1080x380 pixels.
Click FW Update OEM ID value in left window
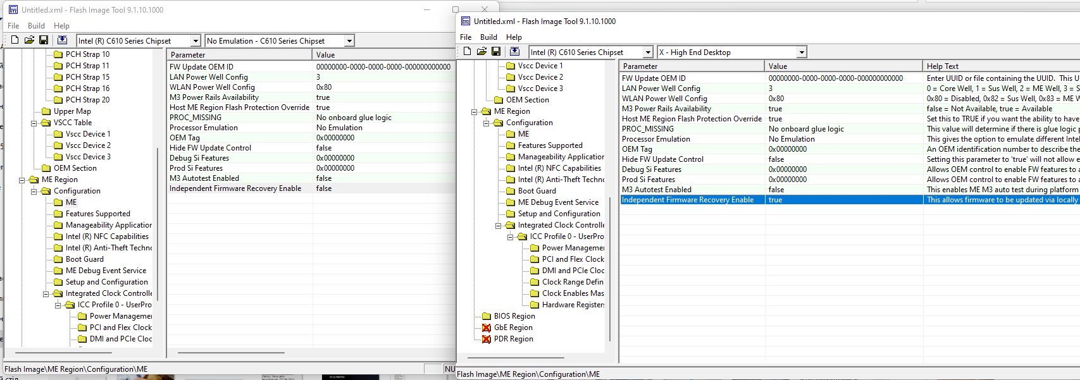coord(383,67)
